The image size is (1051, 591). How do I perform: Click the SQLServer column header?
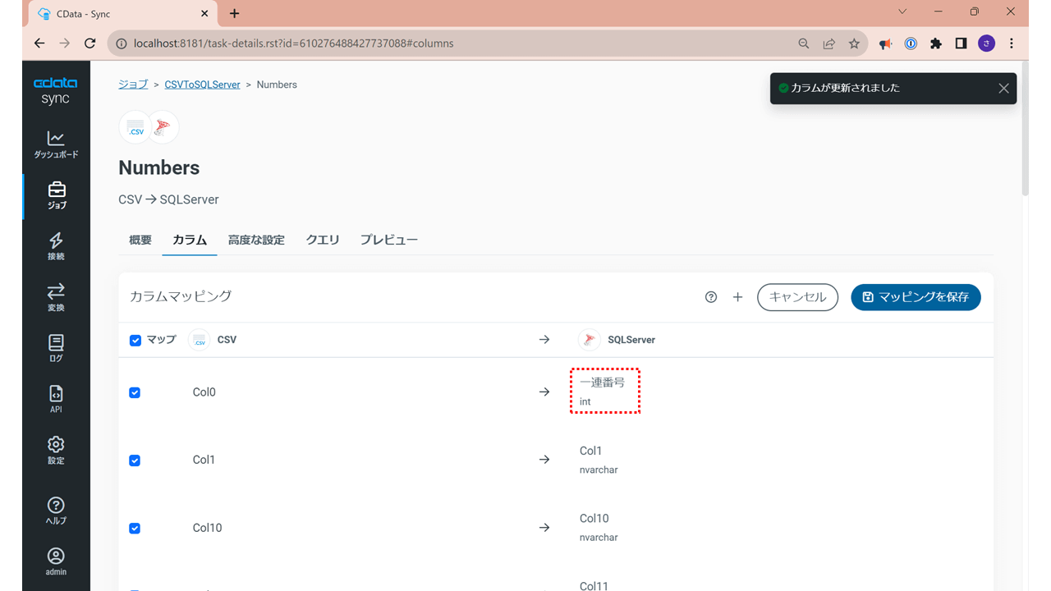[631, 340]
